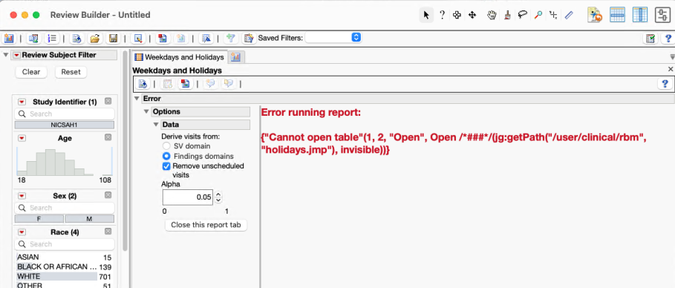Collapse the Options section triangle
Image resolution: width=675 pixels, height=288 pixels.
[146, 111]
